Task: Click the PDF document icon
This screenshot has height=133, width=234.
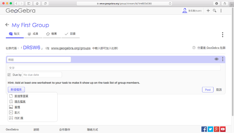Action: 11,118
